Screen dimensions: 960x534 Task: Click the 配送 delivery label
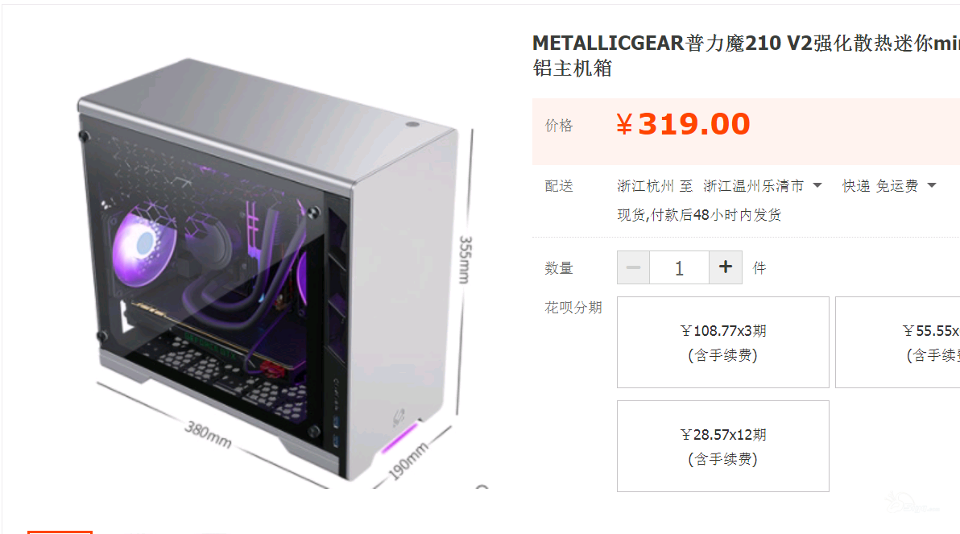point(559,186)
